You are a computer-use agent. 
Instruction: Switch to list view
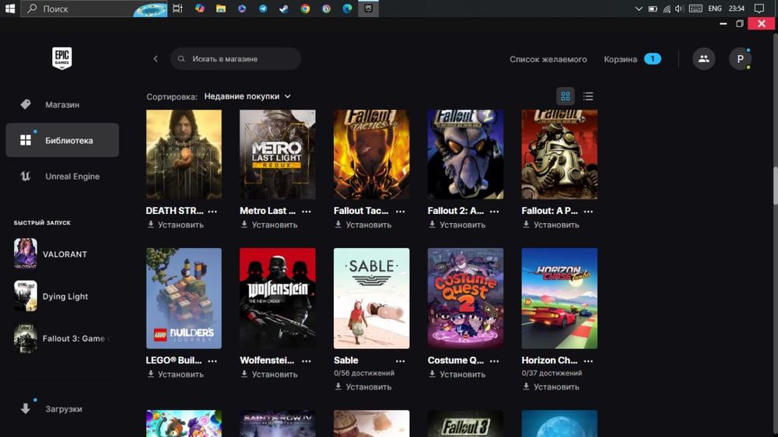588,96
